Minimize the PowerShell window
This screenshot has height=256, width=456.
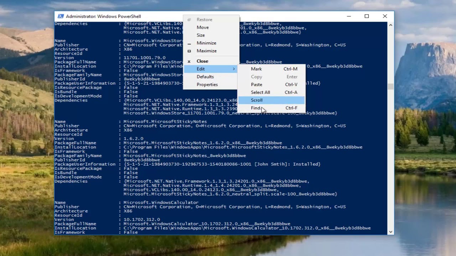(349, 16)
